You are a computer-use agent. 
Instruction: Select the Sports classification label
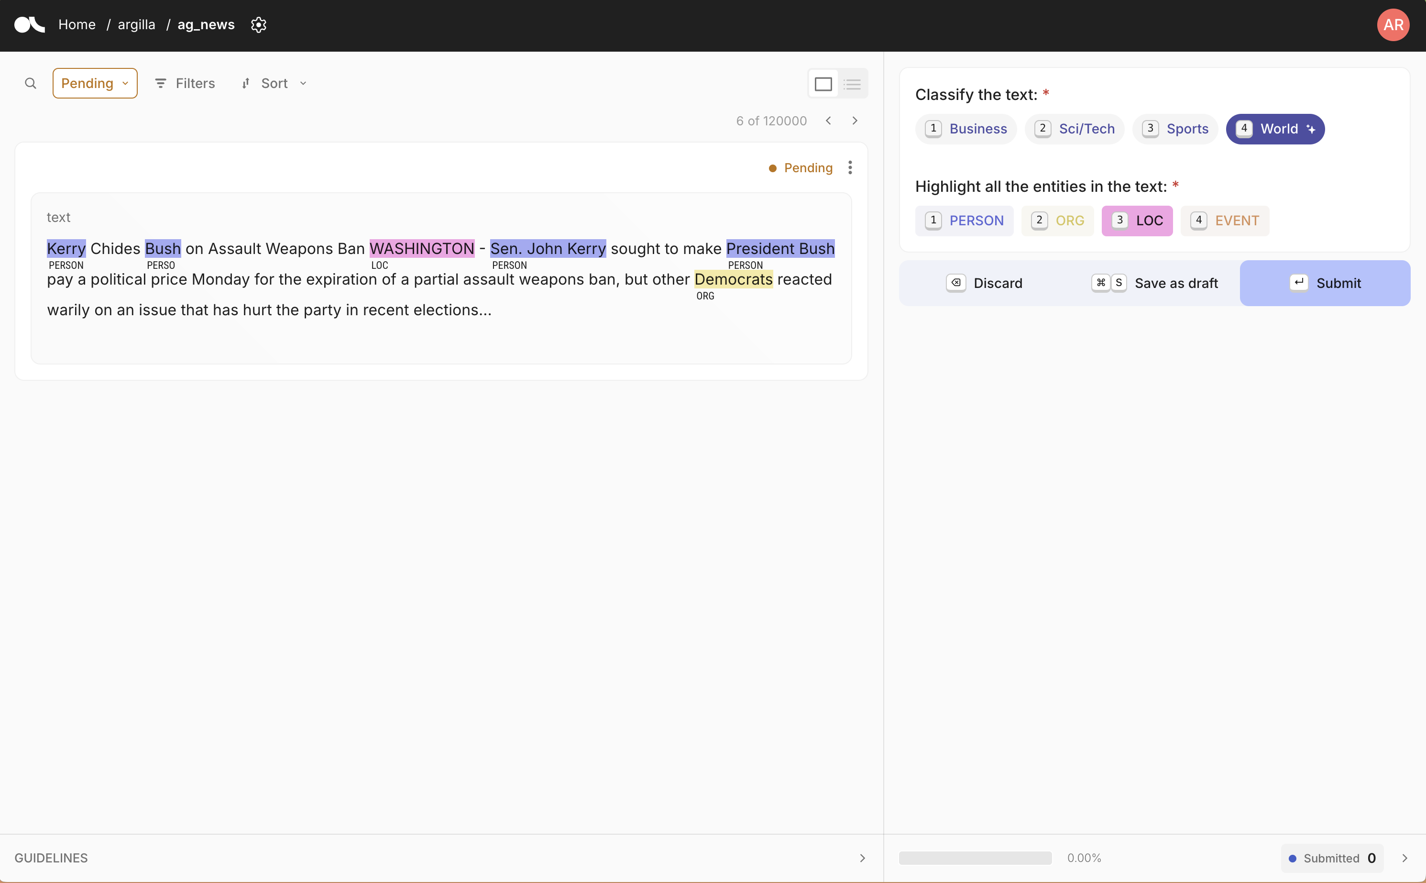click(x=1174, y=129)
